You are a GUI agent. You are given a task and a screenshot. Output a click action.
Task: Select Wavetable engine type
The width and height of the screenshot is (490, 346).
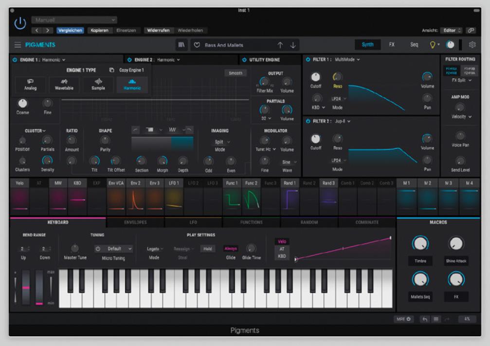[x=64, y=85]
